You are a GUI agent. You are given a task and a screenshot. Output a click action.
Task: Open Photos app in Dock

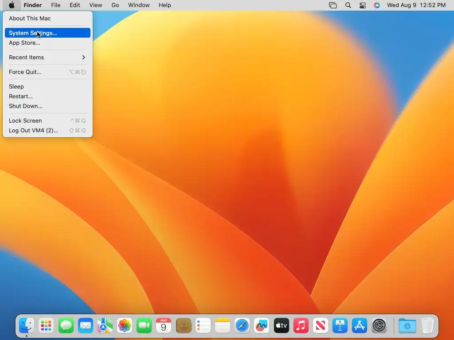pos(125,325)
